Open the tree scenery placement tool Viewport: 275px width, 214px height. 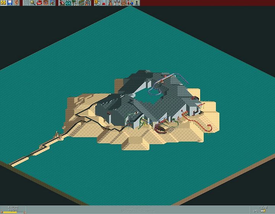click(x=75, y=3)
